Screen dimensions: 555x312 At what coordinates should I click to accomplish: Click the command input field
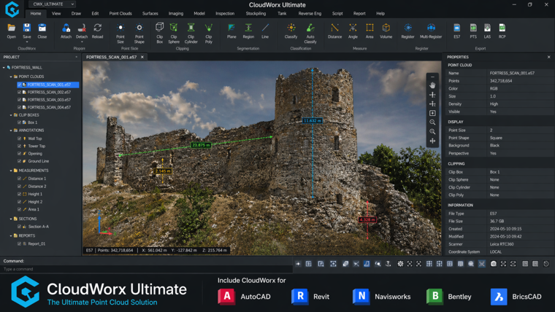(147, 269)
